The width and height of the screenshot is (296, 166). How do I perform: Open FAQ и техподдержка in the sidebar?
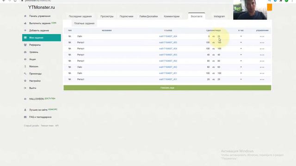click(x=40, y=117)
